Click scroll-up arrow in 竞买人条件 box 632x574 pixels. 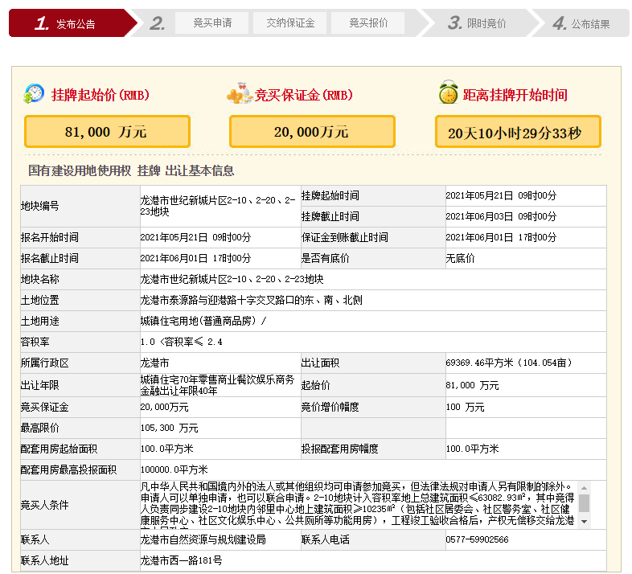(x=584, y=488)
